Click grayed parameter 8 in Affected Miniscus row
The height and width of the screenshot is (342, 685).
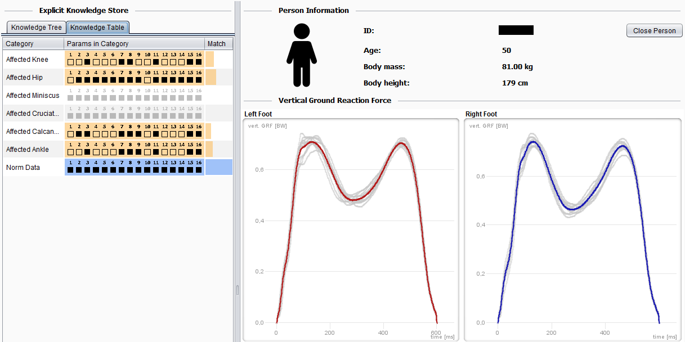130,98
